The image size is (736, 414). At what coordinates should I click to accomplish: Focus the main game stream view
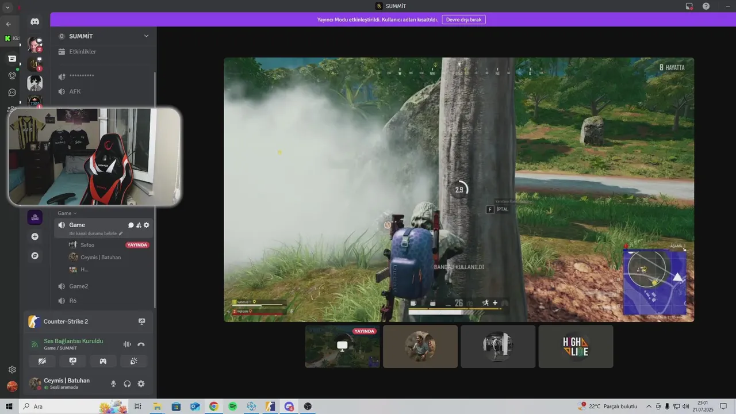pos(459,189)
